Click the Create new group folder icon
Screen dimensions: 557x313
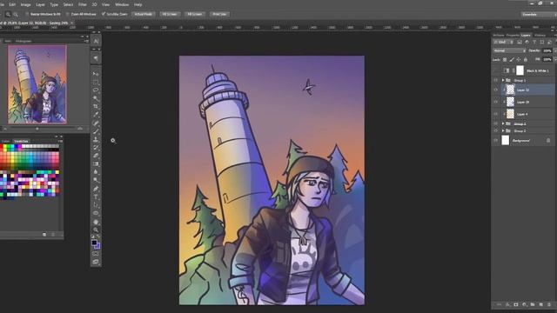pos(533,304)
